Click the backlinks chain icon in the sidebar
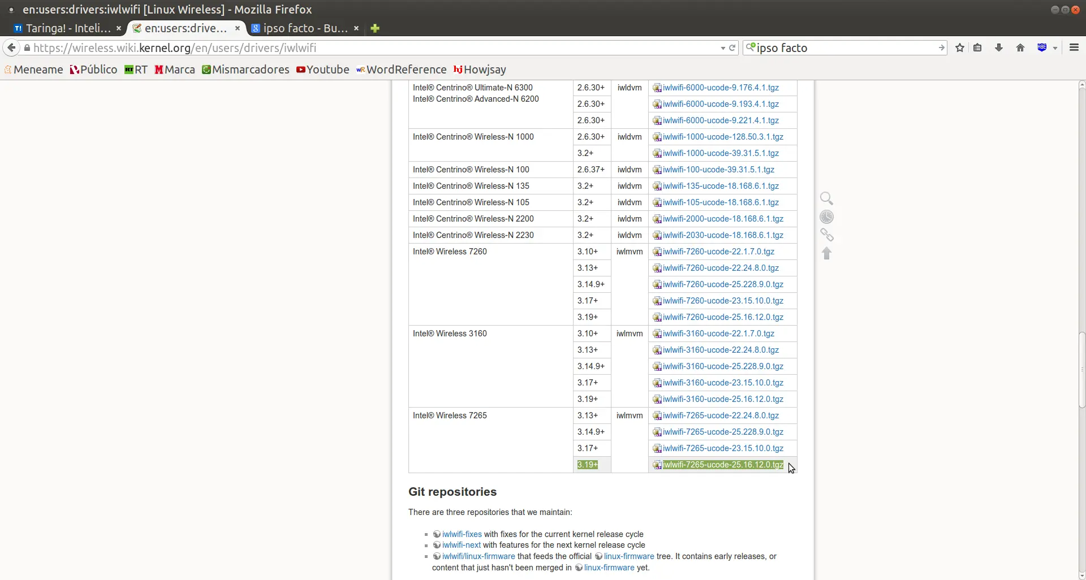Screen dimensions: 1086x580 point(826,235)
